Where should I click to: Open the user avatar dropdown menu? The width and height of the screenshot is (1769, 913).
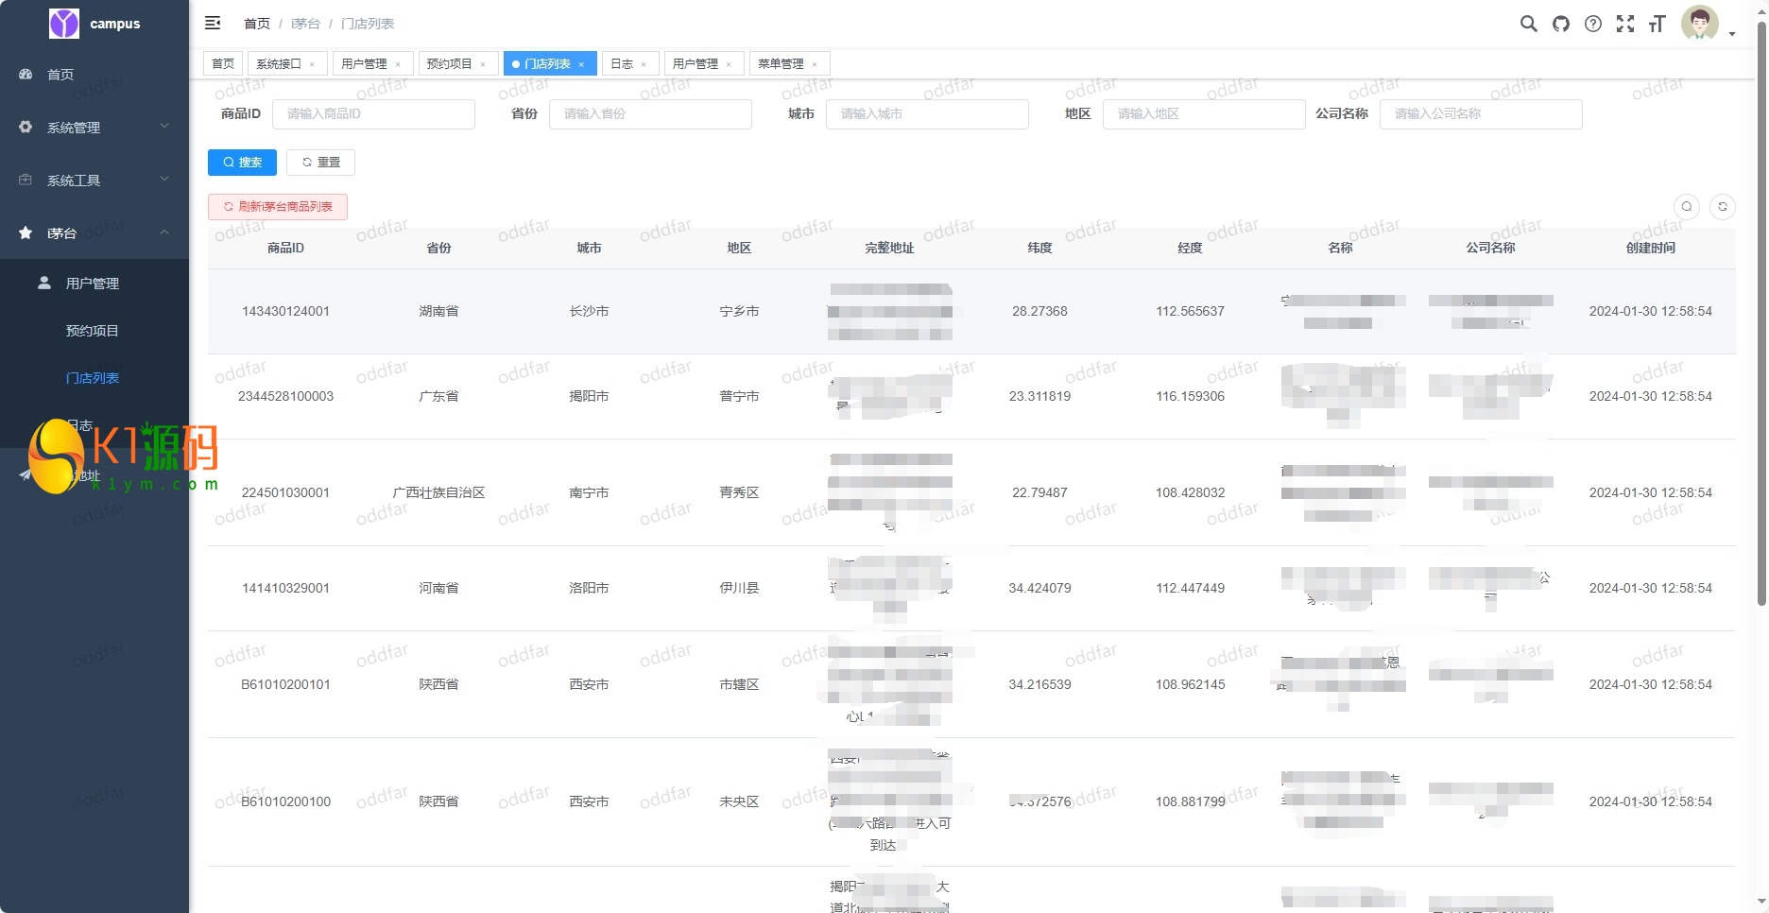(1706, 25)
